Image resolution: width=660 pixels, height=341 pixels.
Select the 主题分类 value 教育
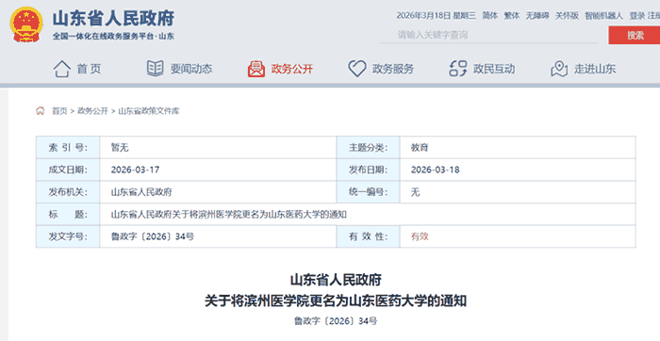click(x=420, y=148)
